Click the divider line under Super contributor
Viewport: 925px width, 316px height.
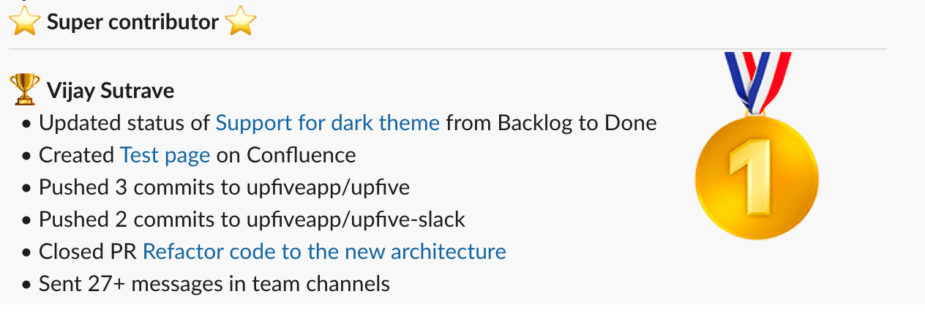tap(448, 50)
